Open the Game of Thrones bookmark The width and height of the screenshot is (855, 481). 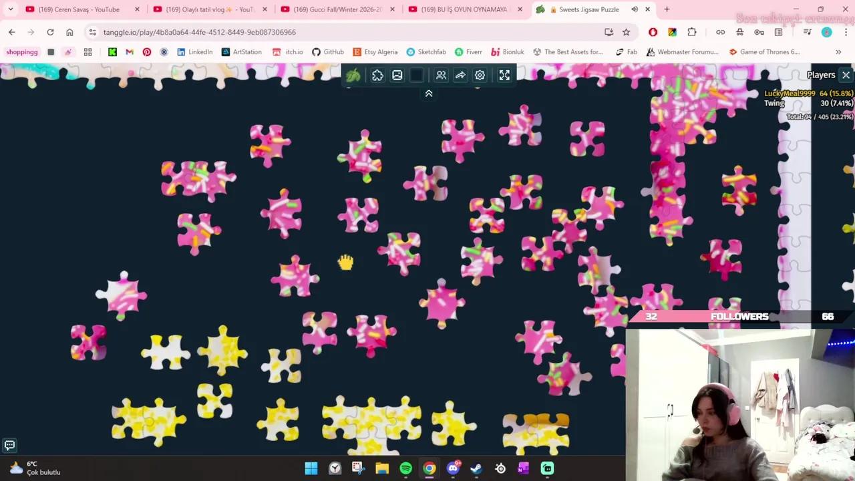pos(764,52)
